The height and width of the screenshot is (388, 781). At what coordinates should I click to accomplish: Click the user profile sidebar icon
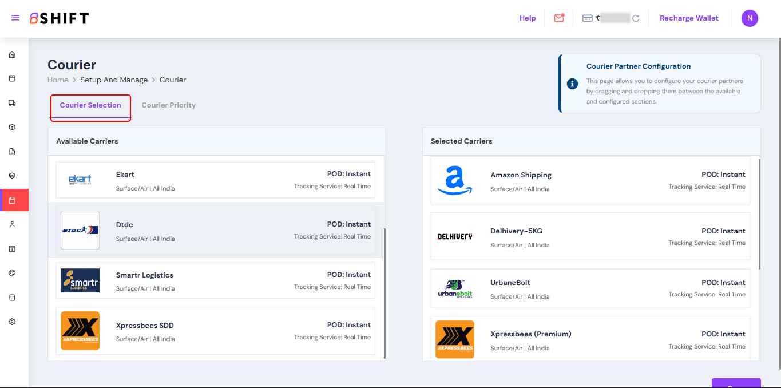(x=12, y=224)
